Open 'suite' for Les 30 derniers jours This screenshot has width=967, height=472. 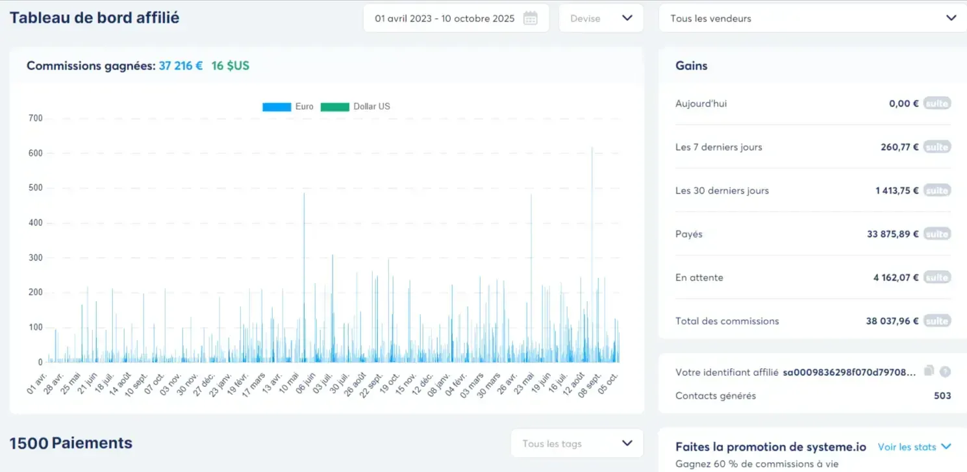point(936,191)
